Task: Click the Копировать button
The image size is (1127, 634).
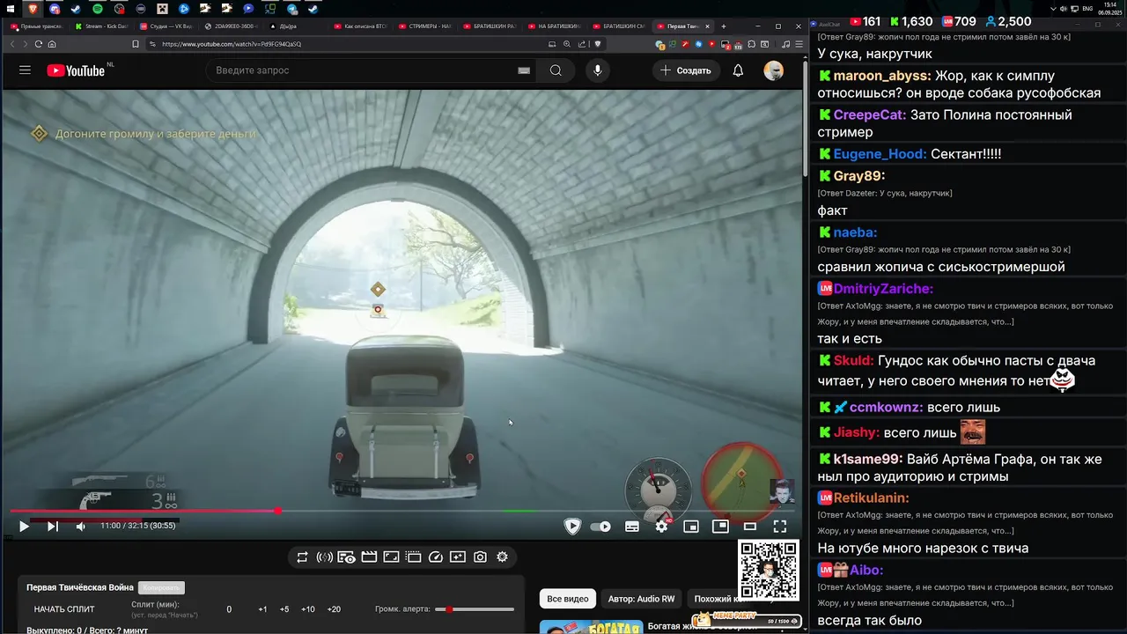Action: point(161,587)
